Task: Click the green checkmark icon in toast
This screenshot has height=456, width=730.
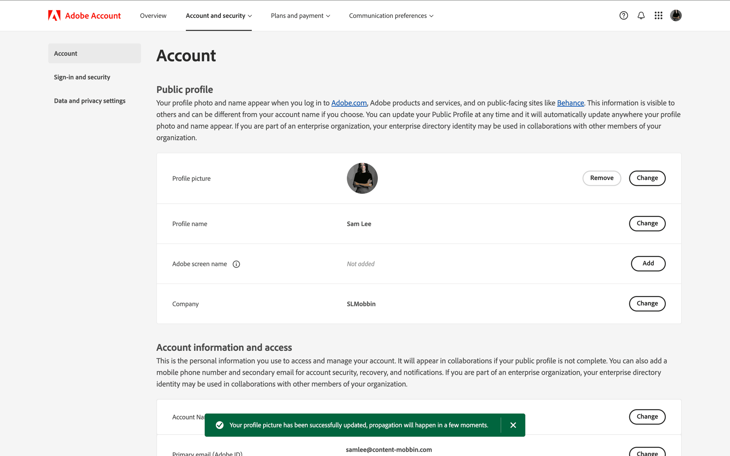Action: pos(220,425)
